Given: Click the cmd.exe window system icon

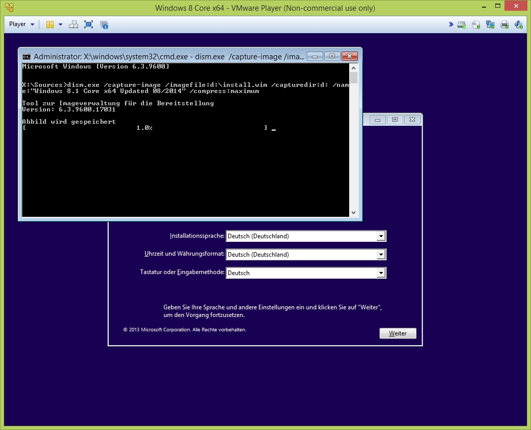Looking at the screenshot, I should [x=27, y=57].
